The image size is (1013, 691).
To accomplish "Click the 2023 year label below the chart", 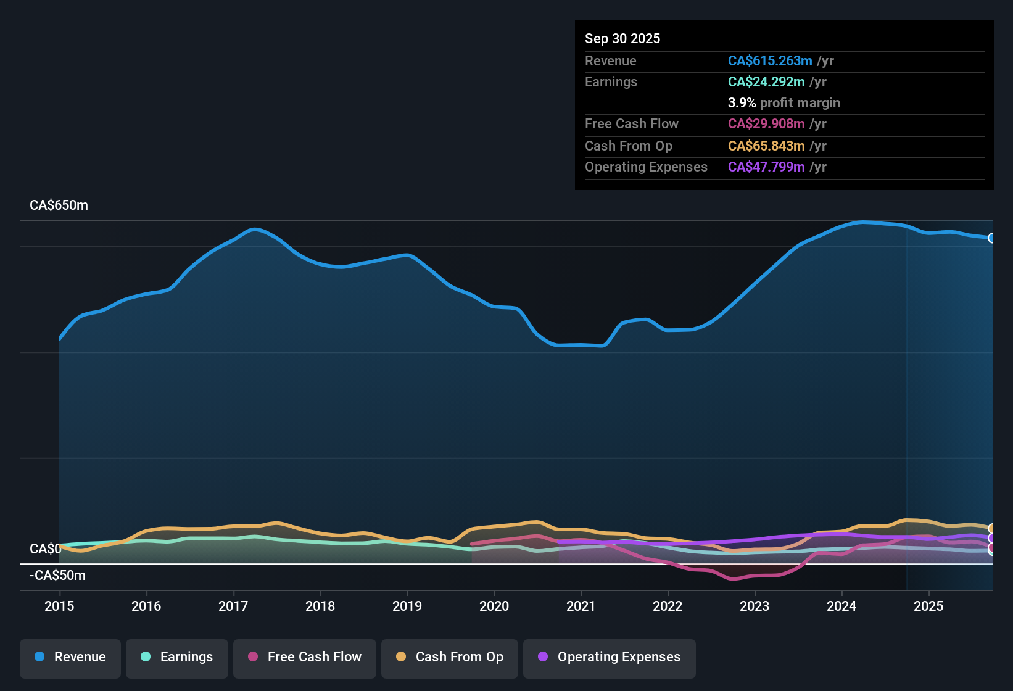I will (x=755, y=606).
